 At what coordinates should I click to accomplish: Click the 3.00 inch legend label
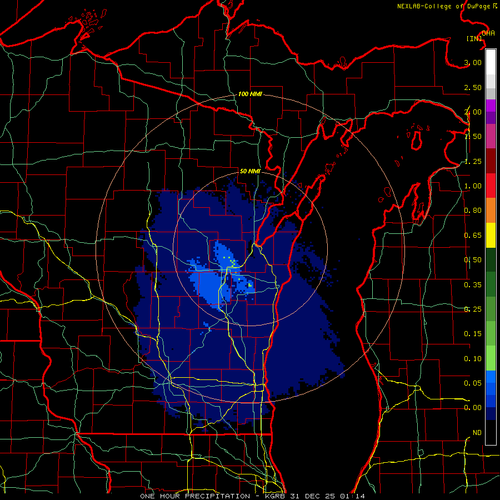click(x=473, y=62)
